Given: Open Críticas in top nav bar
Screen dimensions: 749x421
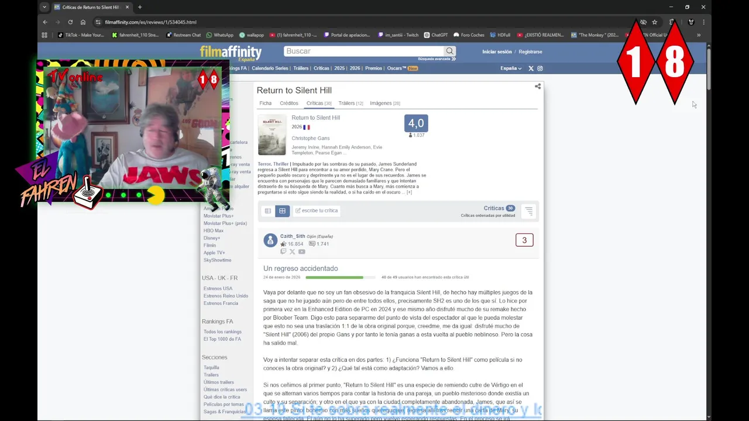Looking at the screenshot, I should [x=321, y=68].
